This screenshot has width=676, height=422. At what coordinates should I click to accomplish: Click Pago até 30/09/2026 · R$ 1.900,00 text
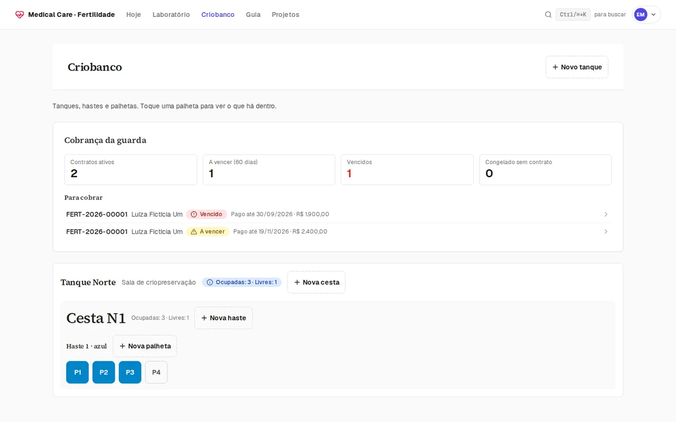tap(280, 214)
